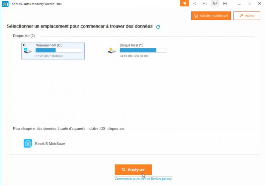The image size is (266, 186).
Task: Click the Nouveau nom (C:) usage bar
Action: 59,50
